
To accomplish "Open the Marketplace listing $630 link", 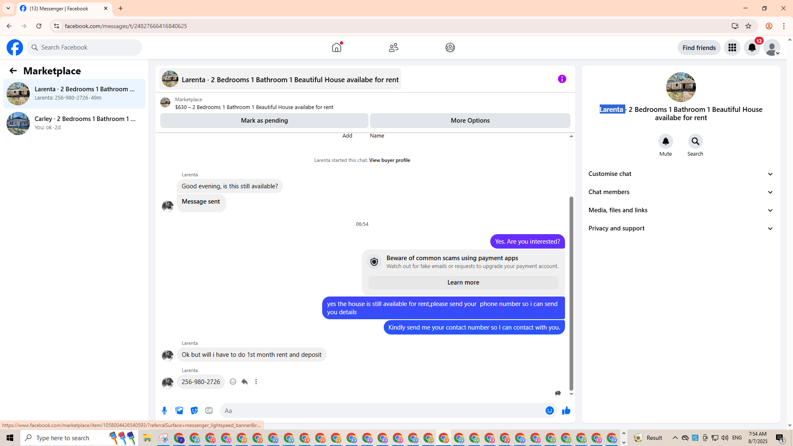I will coord(254,107).
